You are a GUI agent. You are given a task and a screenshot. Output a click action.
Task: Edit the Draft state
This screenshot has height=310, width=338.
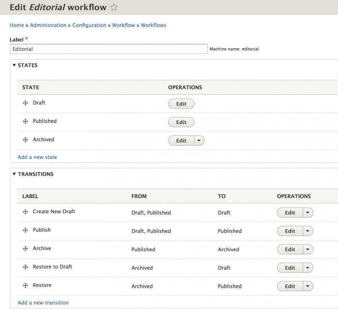click(181, 103)
